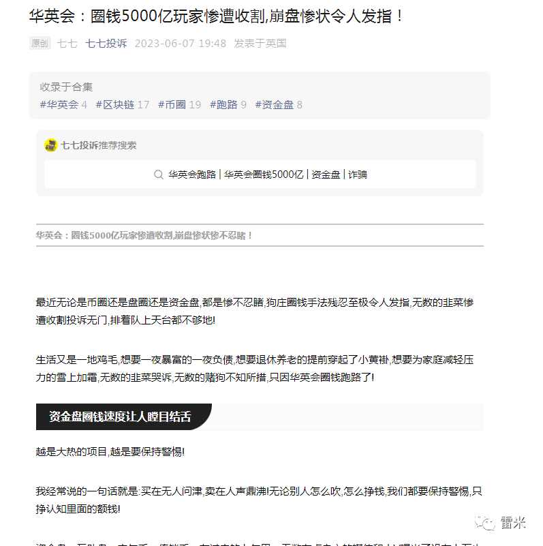Click the 资金盘 recommended search term
The image size is (543, 546).
[326, 175]
